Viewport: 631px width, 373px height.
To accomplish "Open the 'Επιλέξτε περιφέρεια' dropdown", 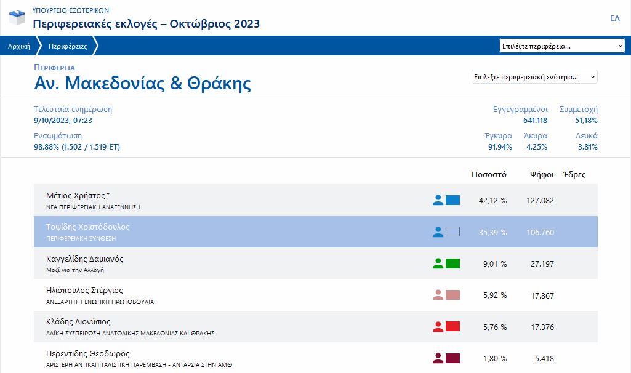I will 562,46.
